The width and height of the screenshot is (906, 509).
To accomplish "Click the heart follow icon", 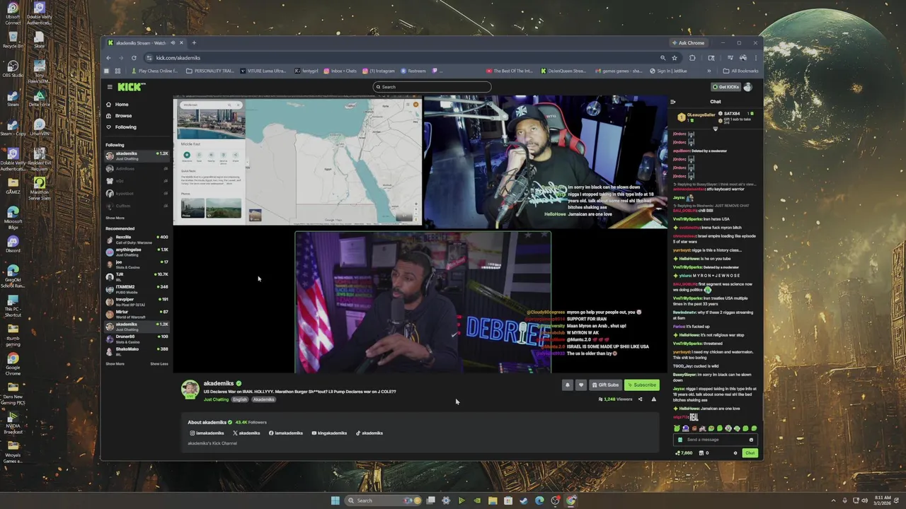I will click(581, 385).
